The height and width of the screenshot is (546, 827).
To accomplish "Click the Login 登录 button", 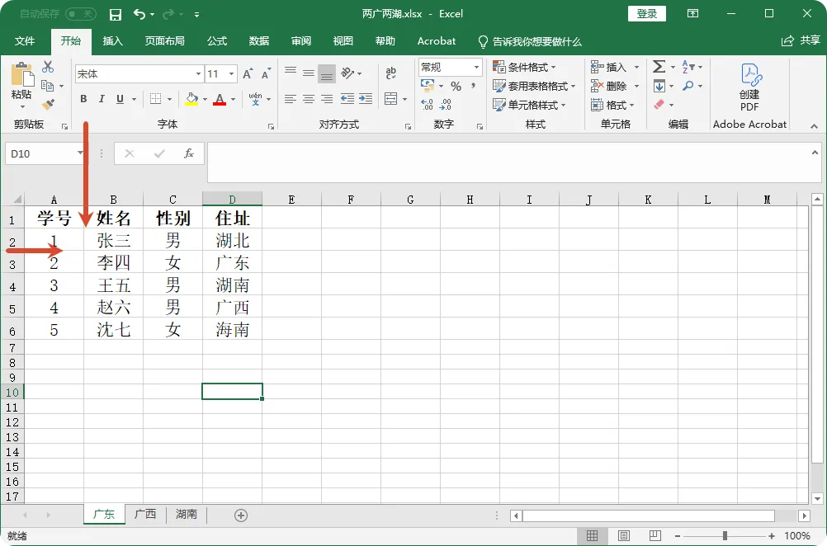I will point(646,14).
